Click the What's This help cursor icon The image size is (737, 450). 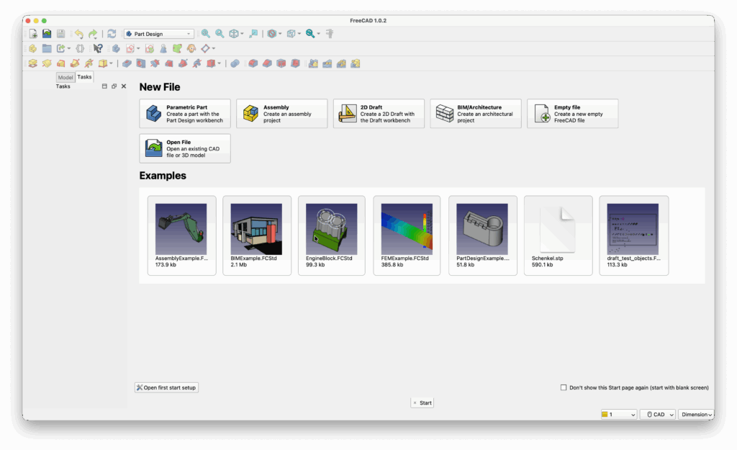tap(98, 49)
